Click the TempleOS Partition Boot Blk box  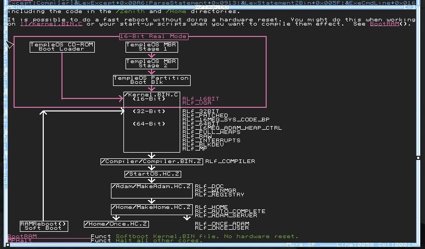(152, 80)
